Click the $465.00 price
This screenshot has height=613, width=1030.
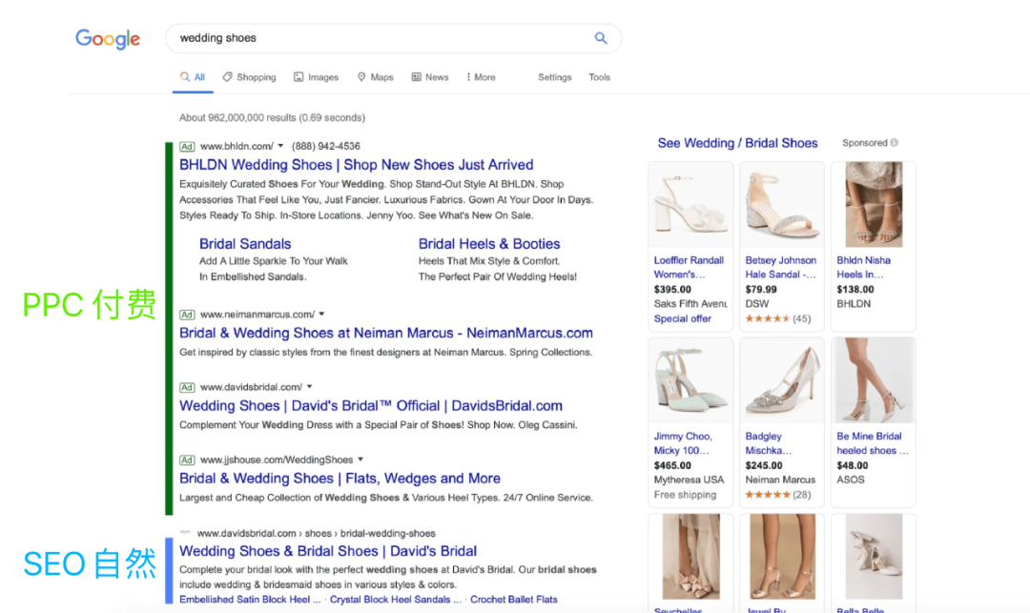click(x=672, y=465)
